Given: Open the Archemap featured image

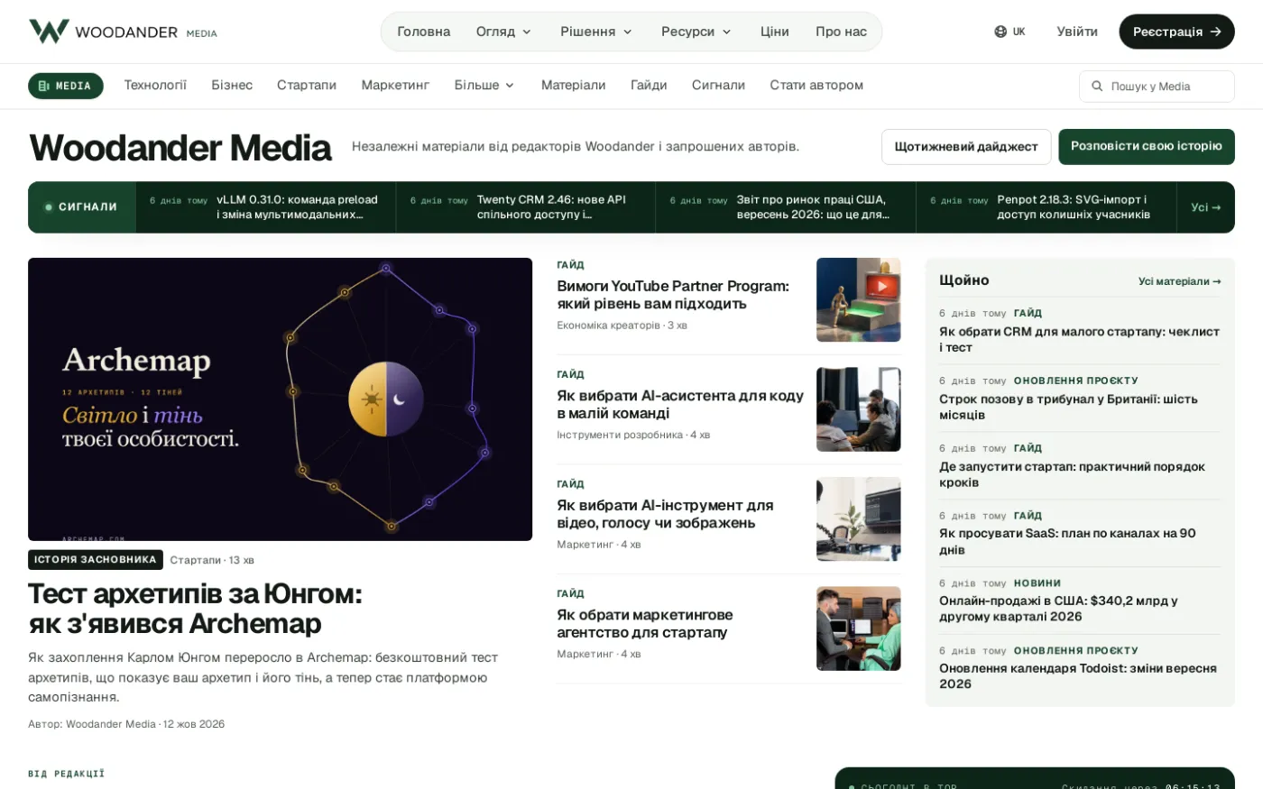Looking at the screenshot, I should point(280,399).
